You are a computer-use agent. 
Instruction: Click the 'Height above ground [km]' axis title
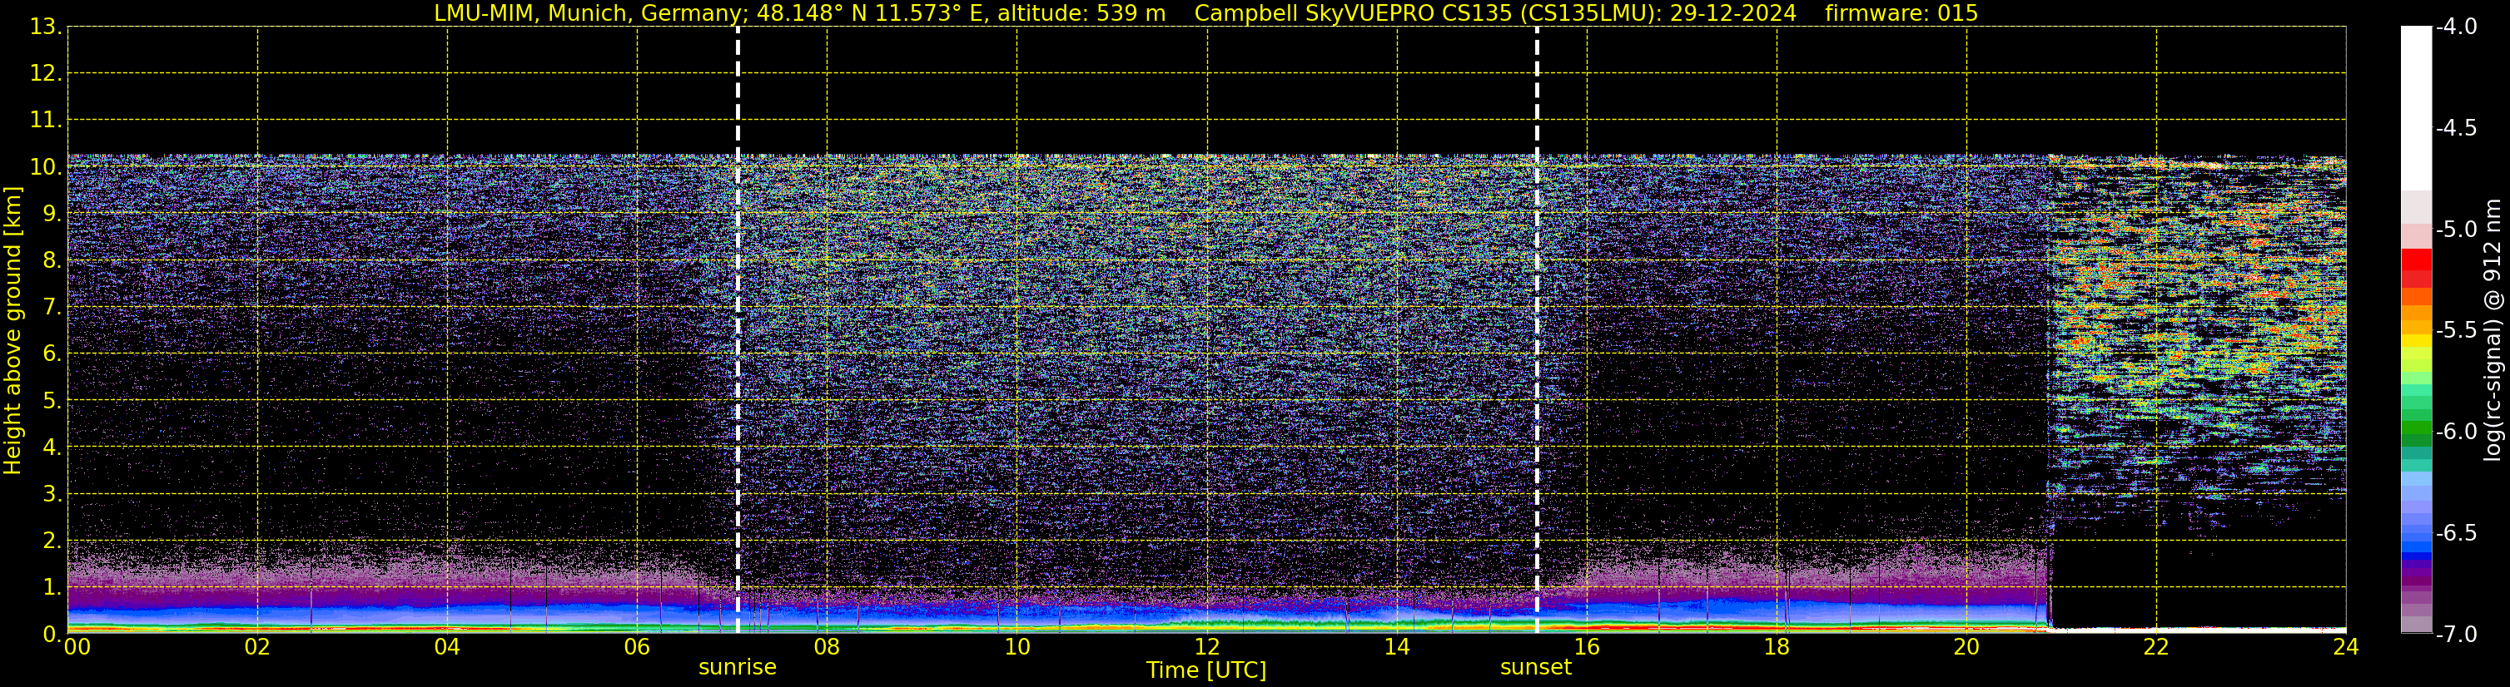pos(12,331)
